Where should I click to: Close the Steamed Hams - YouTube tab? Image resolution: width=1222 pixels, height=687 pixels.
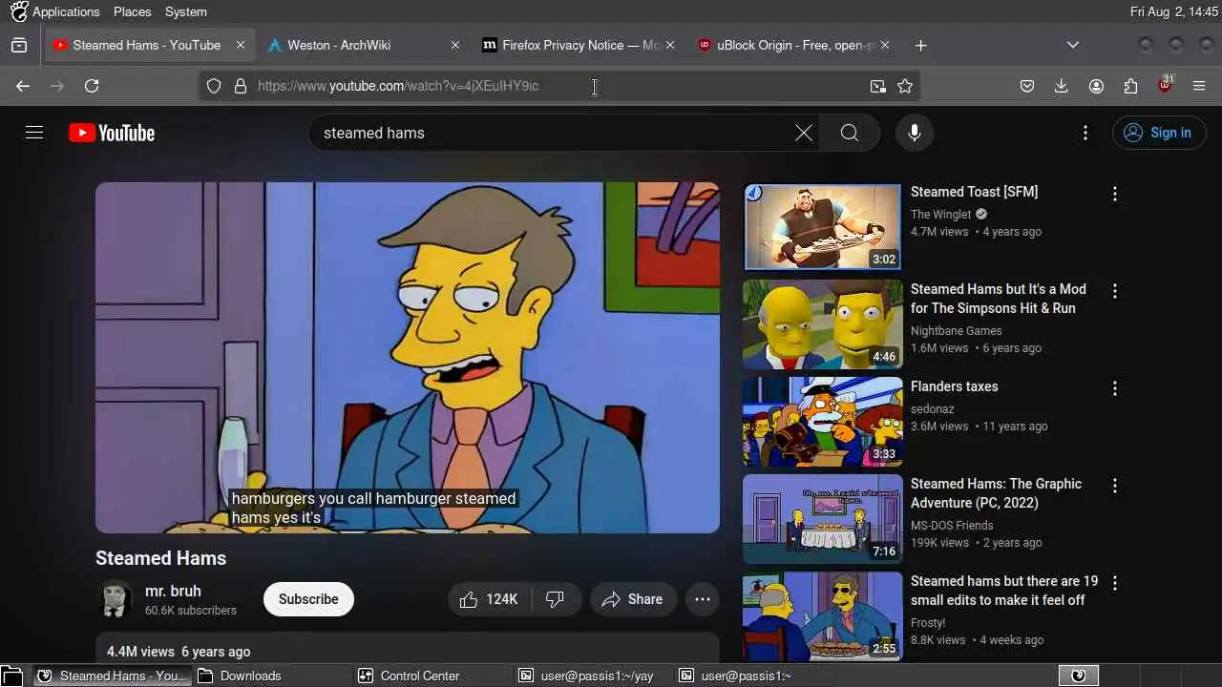[241, 45]
